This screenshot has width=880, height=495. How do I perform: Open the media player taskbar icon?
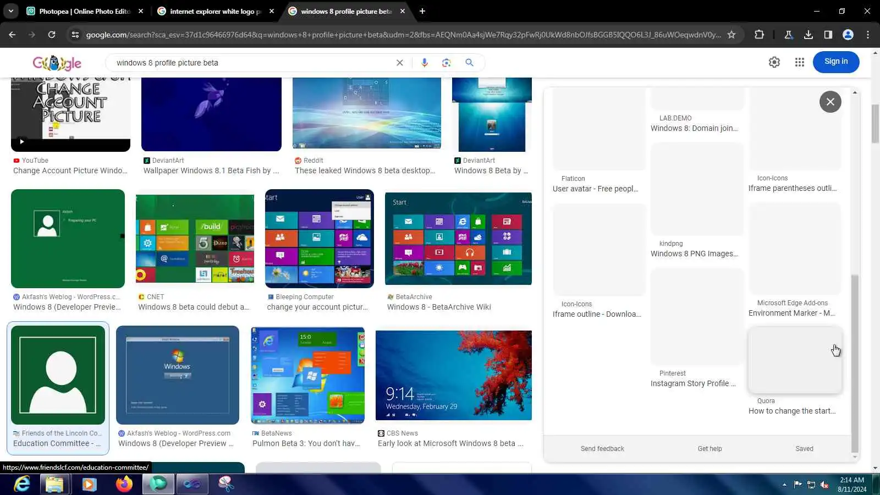click(89, 484)
